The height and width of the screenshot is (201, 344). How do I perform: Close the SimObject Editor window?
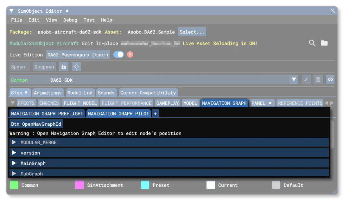coord(333,11)
